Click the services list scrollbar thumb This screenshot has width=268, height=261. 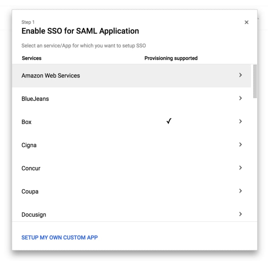[255, 81]
